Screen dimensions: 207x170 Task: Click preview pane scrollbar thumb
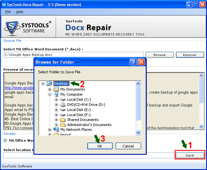[x=201, y=90]
